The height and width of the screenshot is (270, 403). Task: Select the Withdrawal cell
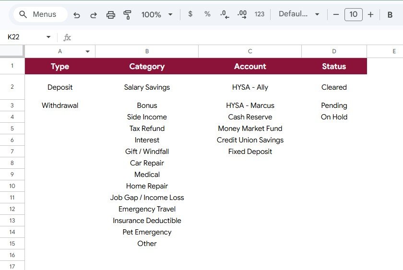pos(60,106)
